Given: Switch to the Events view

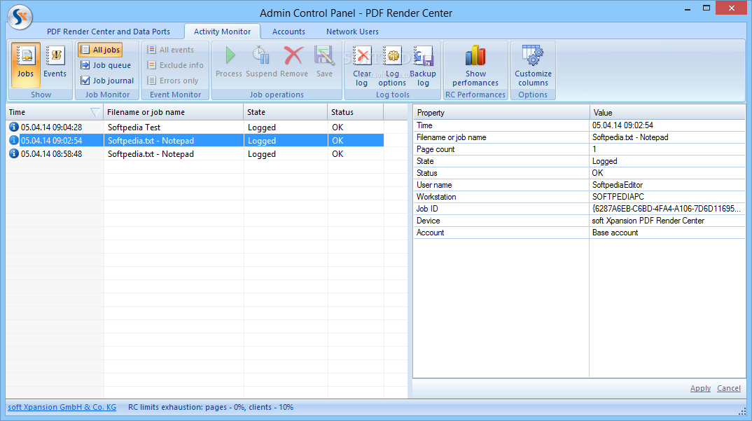Looking at the screenshot, I should point(55,65).
